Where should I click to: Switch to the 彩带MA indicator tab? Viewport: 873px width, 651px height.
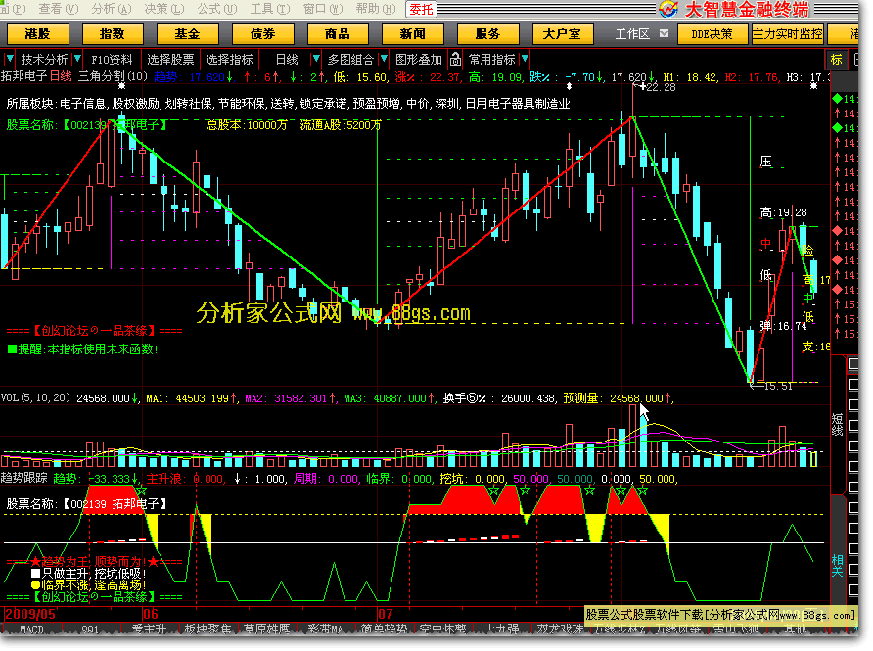[x=325, y=629]
